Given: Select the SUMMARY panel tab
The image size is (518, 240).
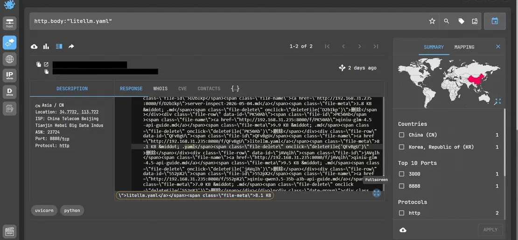Looking at the screenshot, I should pos(434,47).
